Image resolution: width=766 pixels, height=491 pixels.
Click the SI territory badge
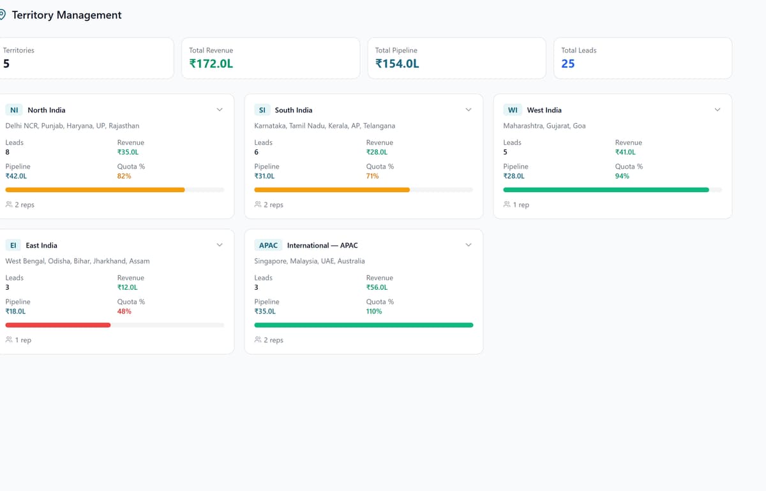click(262, 110)
